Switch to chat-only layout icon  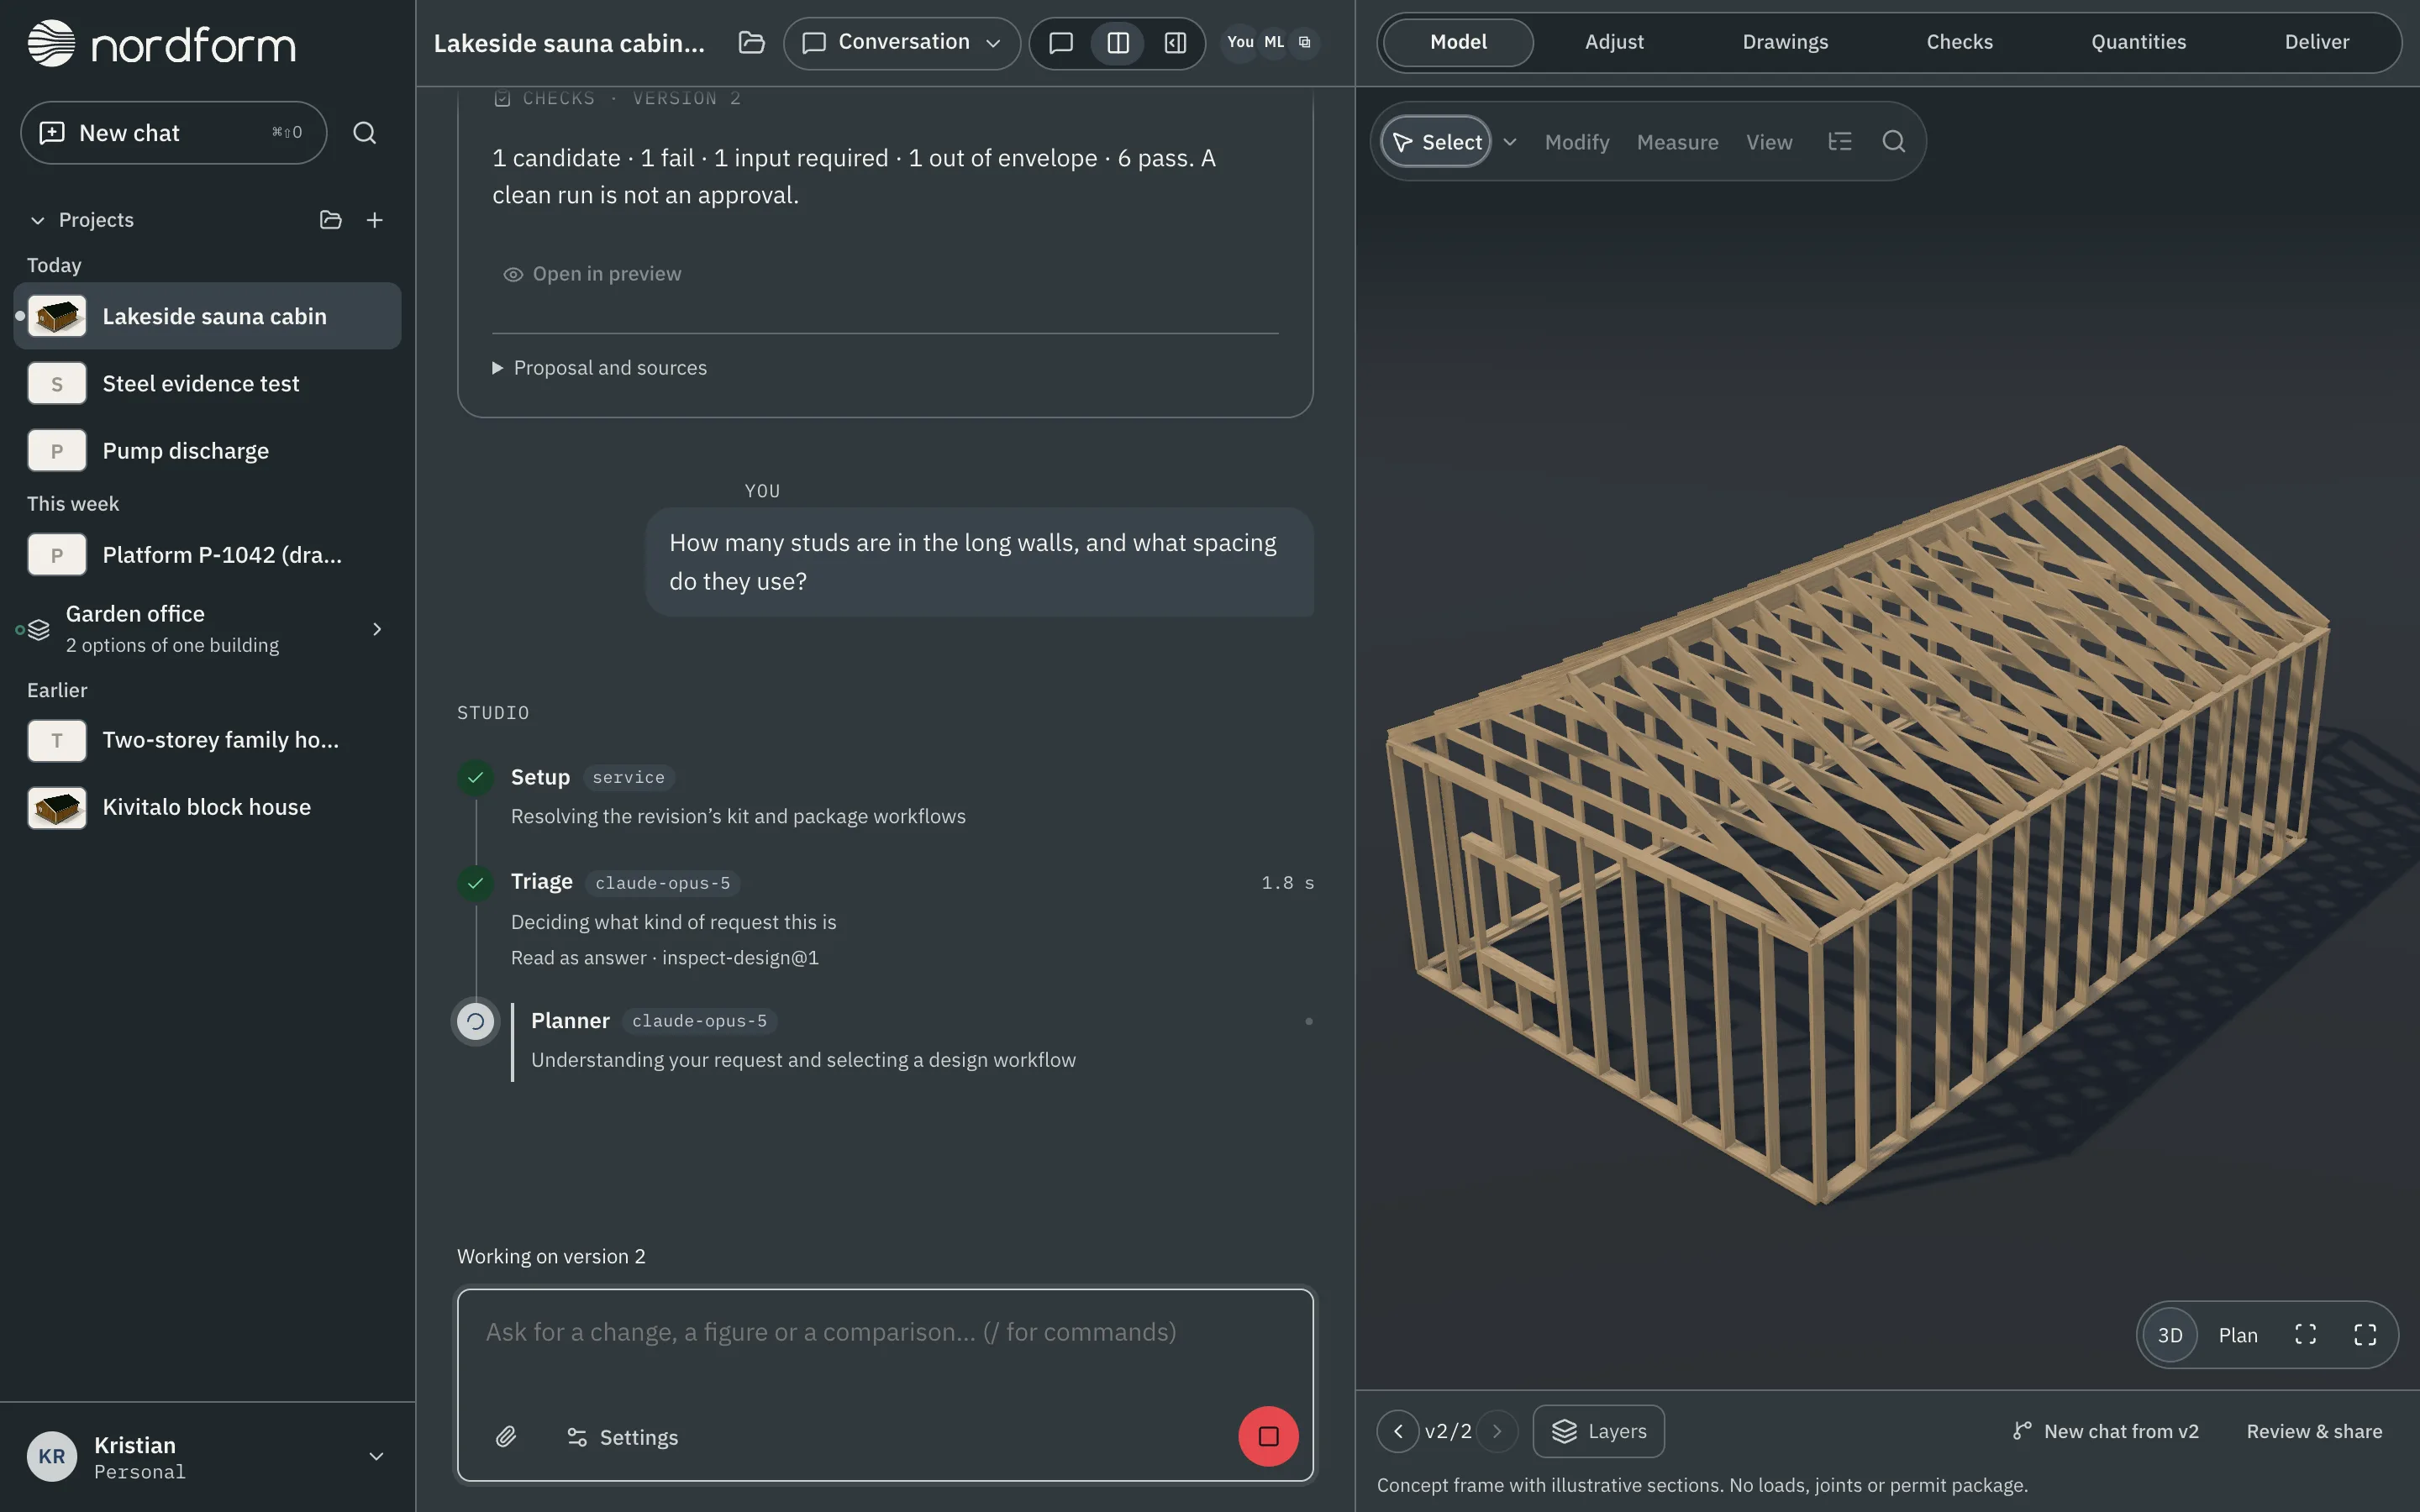[x=1061, y=42]
